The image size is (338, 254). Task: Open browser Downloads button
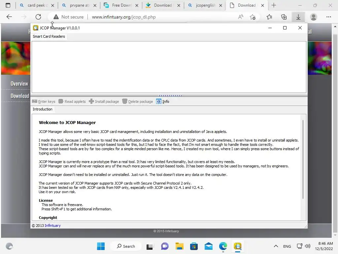[x=298, y=17]
